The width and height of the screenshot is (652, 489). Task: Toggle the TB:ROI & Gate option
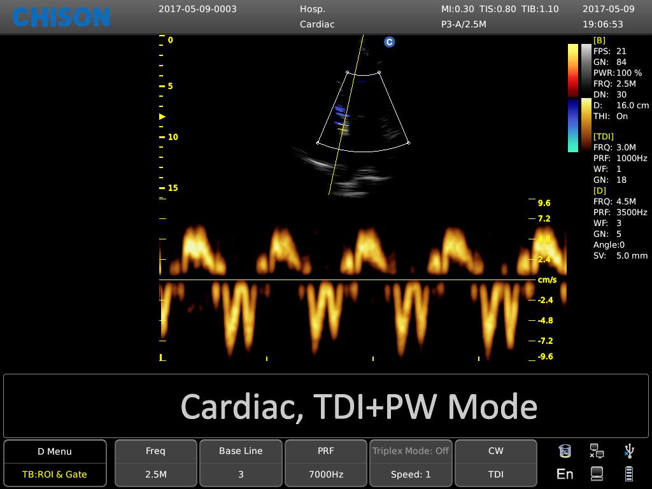pos(55,474)
